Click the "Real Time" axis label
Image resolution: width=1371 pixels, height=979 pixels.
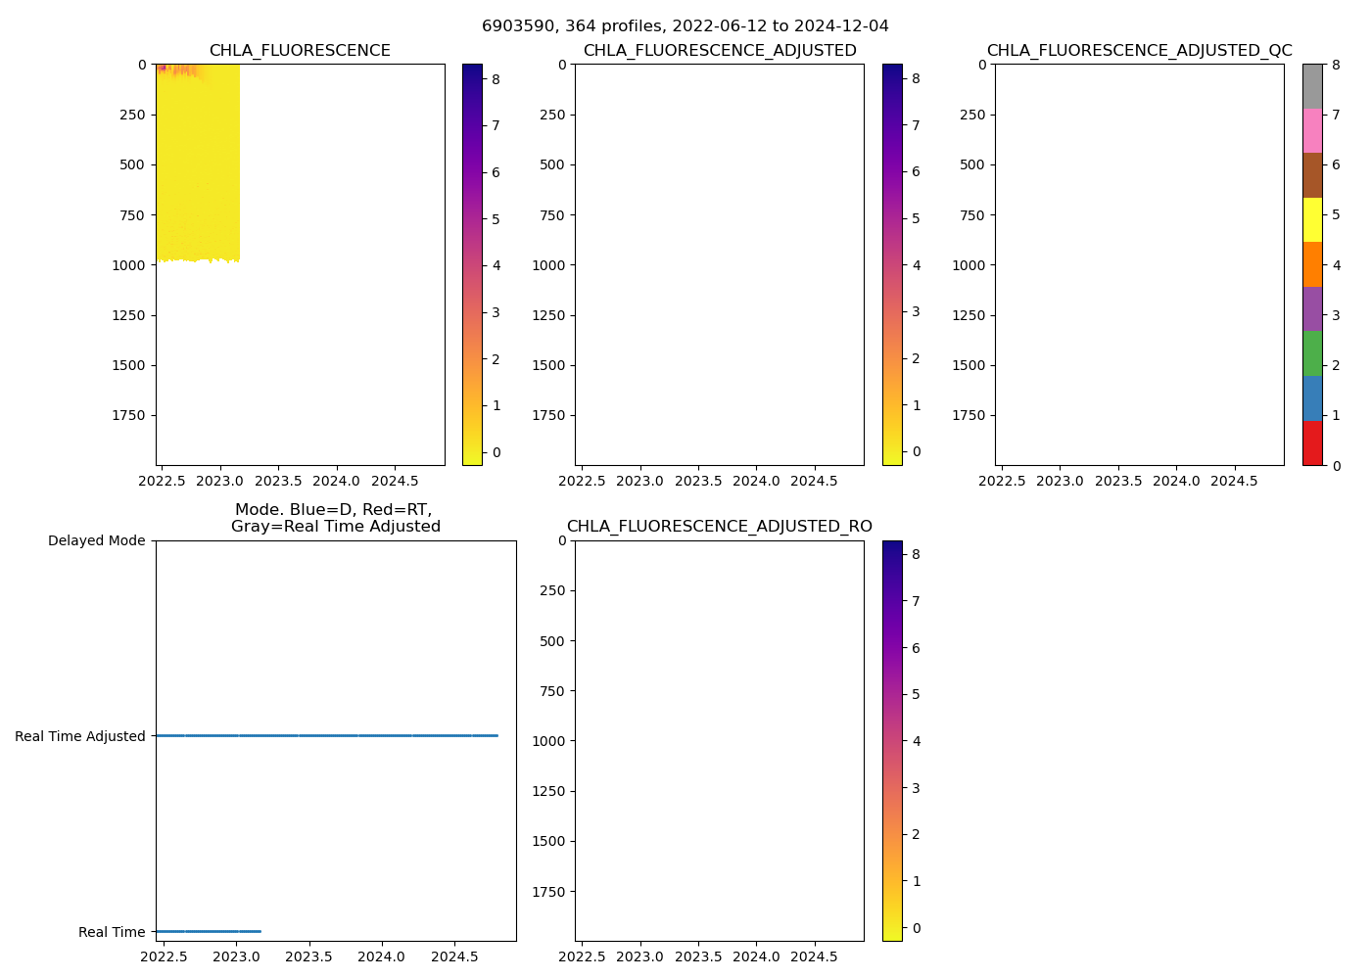click(112, 932)
